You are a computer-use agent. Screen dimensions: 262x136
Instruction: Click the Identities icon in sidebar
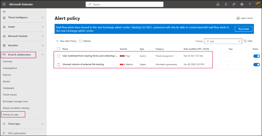[x=4, y=45]
